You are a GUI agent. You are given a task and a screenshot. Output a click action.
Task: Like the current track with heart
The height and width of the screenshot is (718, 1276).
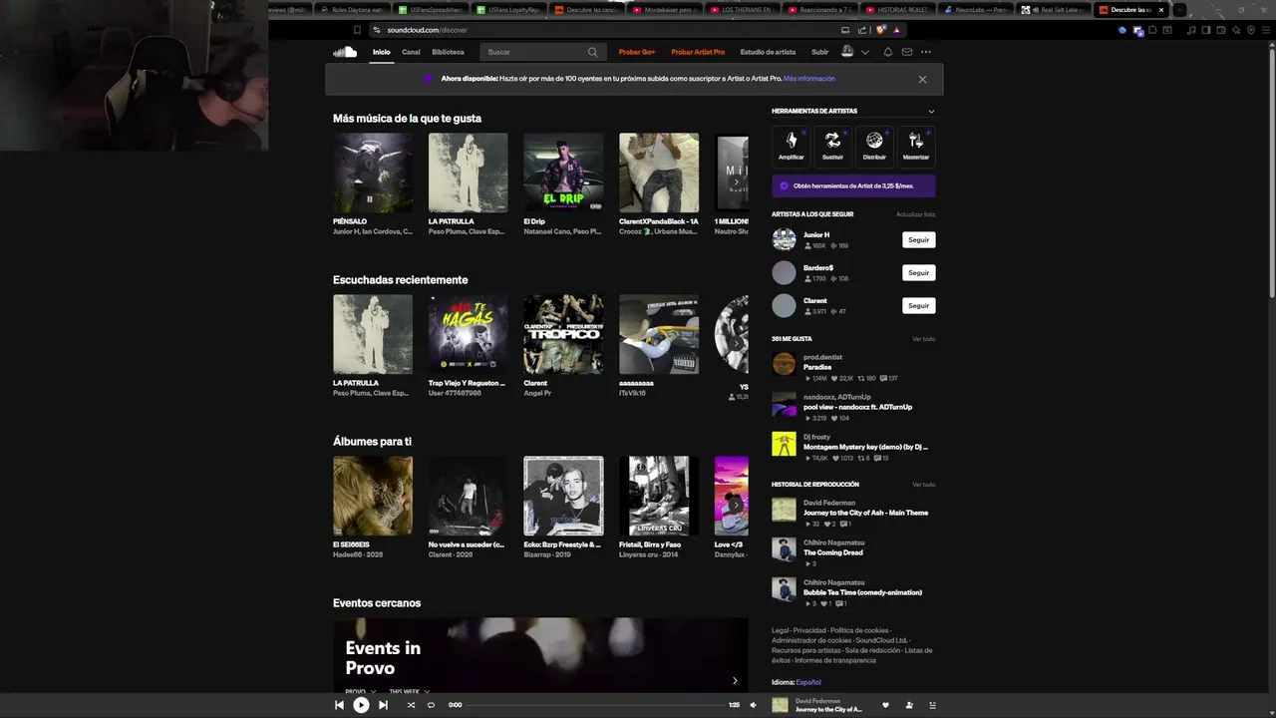(885, 705)
